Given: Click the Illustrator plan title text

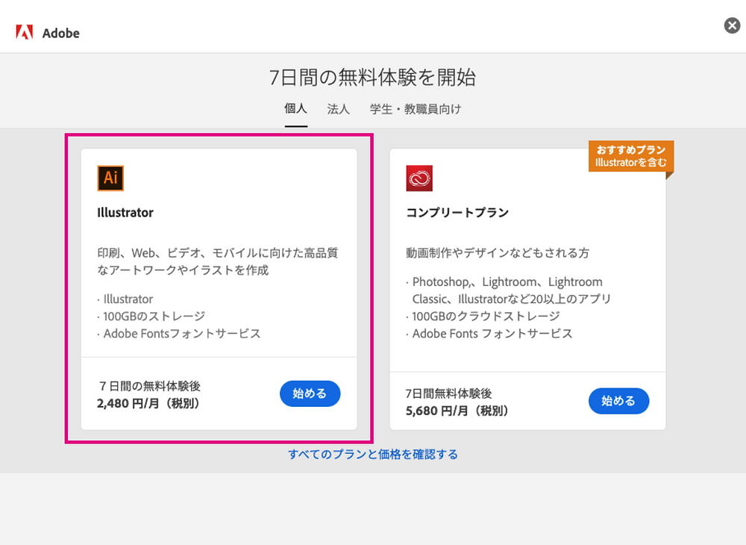Looking at the screenshot, I should pos(125,212).
